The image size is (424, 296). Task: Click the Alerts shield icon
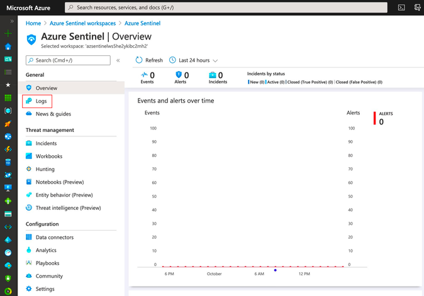click(179, 75)
